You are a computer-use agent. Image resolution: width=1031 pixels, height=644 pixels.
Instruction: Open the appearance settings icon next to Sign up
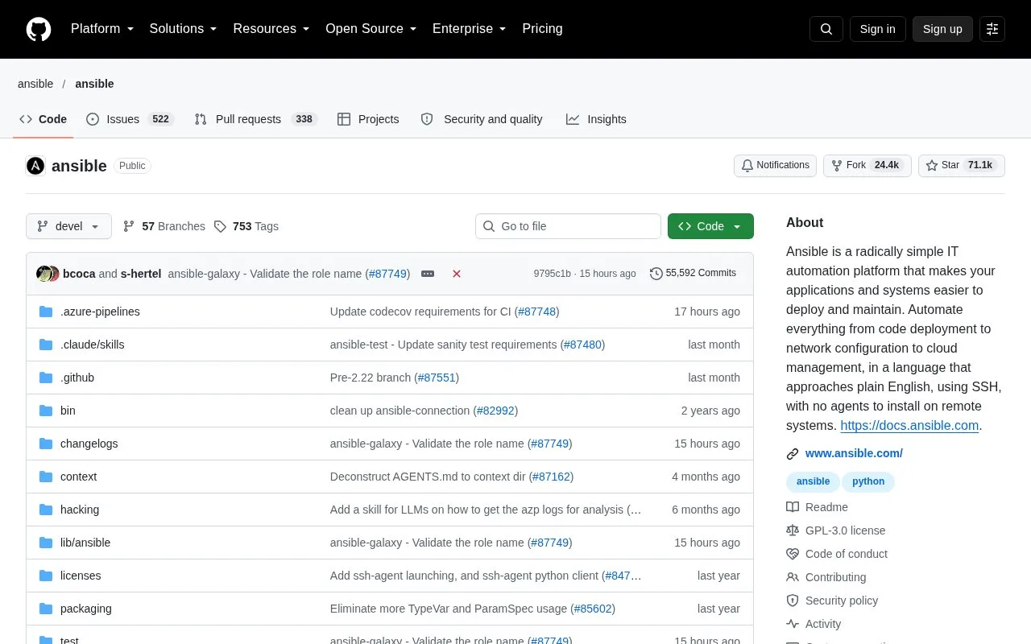[x=992, y=29]
